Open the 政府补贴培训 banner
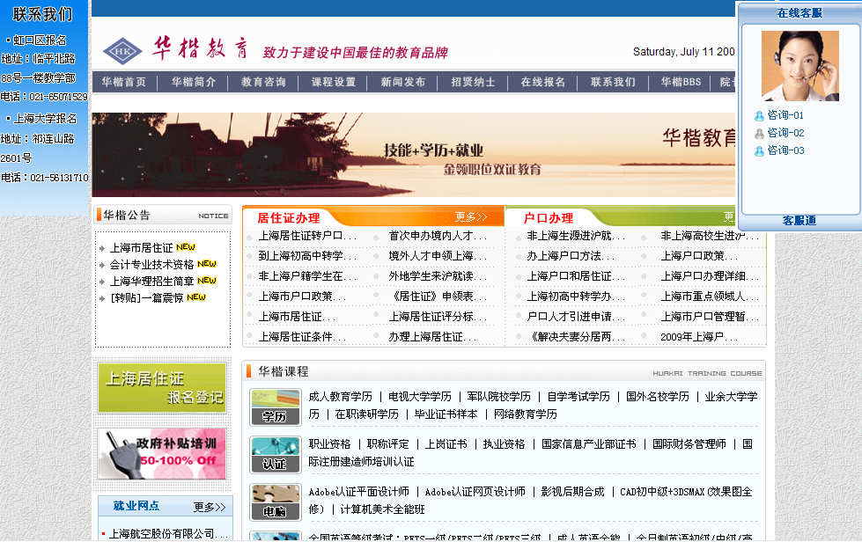This screenshot has height=542, width=862. 162,454
